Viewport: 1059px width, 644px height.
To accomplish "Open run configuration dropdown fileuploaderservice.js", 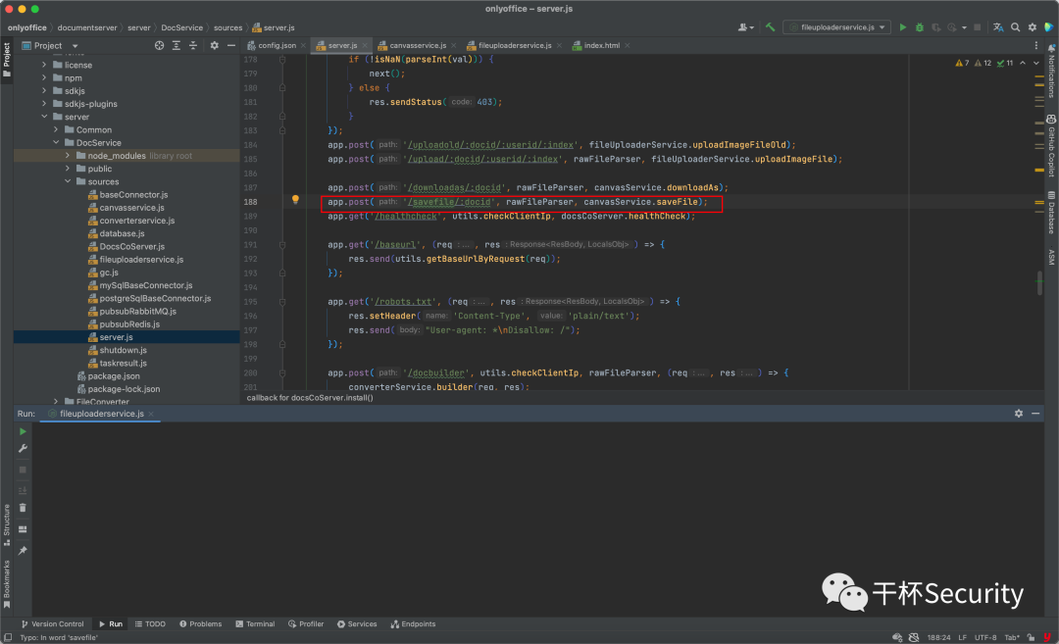I will pyautogui.click(x=836, y=27).
